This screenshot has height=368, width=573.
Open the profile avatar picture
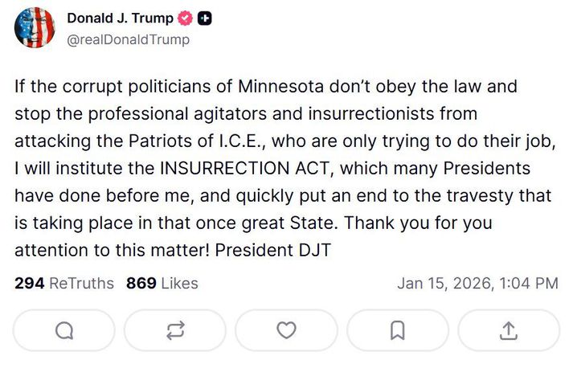pos(35,28)
